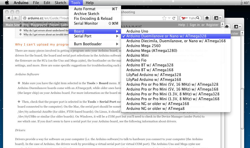250x148 pixels.
Task: Close the open Tools menu
Action: click(76, 3)
